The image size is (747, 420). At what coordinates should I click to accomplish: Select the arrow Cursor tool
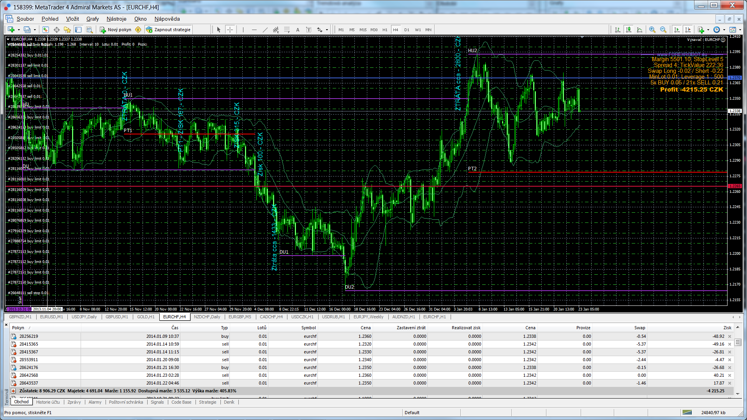coord(218,30)
